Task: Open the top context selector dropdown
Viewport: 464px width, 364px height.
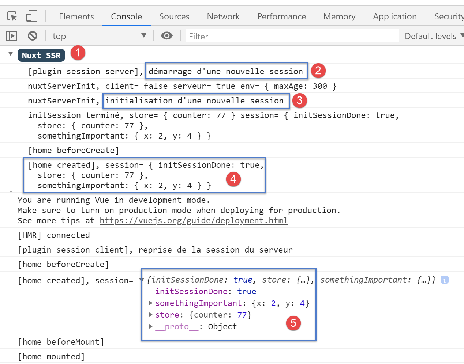Action: coord(99,36)
